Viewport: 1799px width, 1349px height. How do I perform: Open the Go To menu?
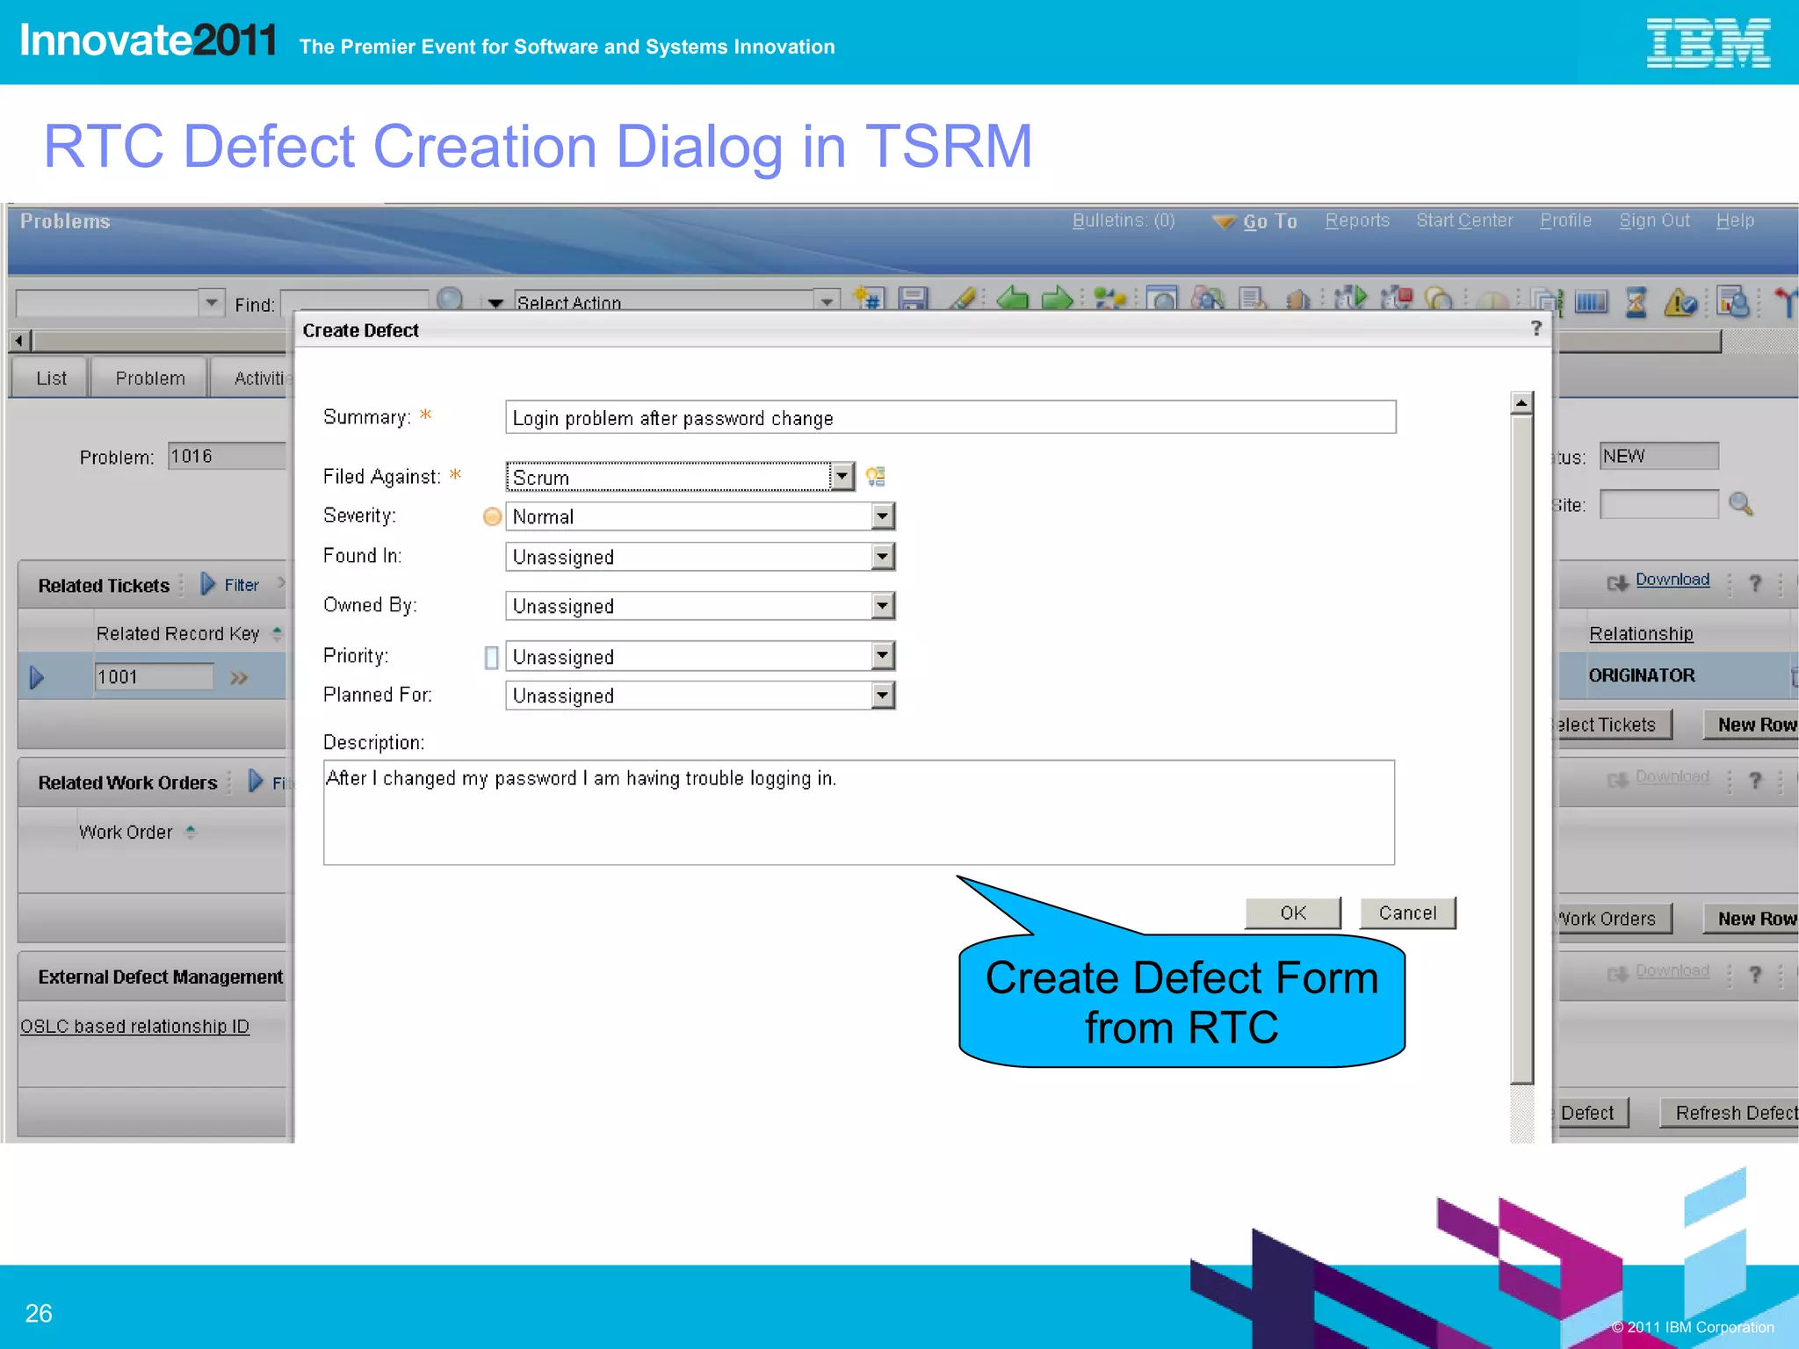(1255, 221)
